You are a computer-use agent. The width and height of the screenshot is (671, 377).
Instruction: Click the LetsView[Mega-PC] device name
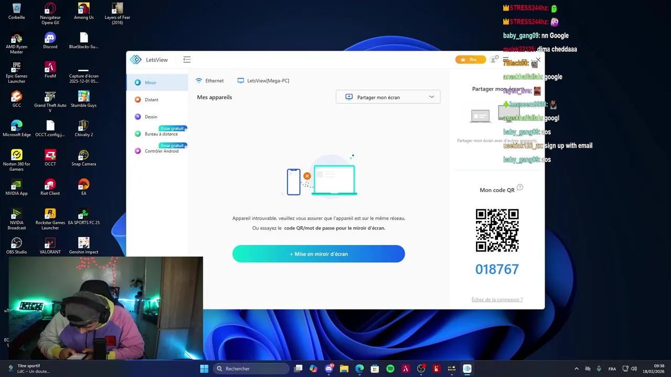click(x=263, y=81)
